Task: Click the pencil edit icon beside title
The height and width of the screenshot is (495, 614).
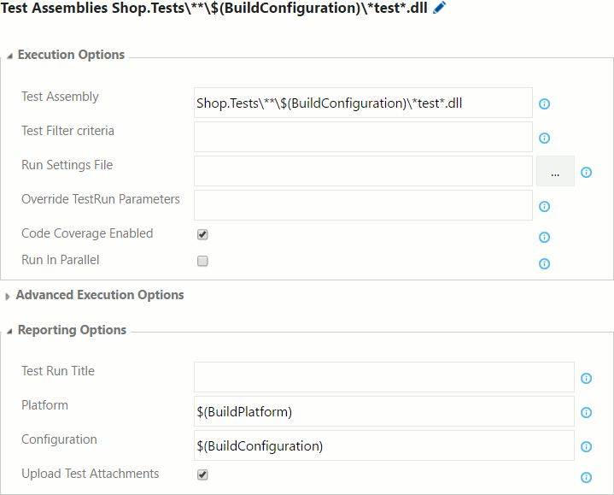Action: point(439,8)
